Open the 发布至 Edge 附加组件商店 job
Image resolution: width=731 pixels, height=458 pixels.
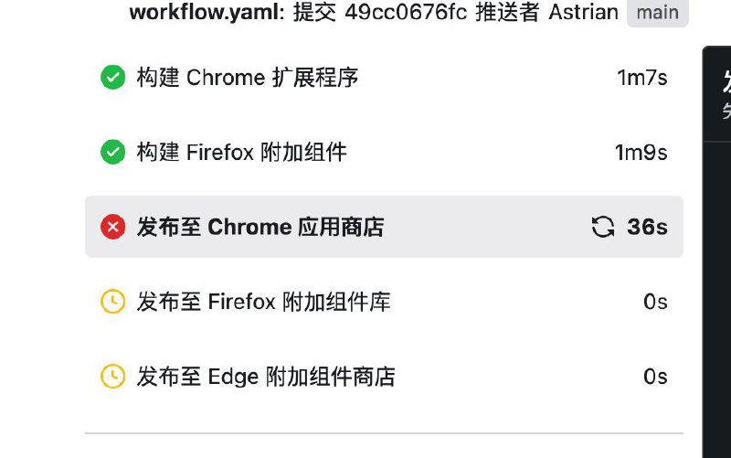point(384,377)
